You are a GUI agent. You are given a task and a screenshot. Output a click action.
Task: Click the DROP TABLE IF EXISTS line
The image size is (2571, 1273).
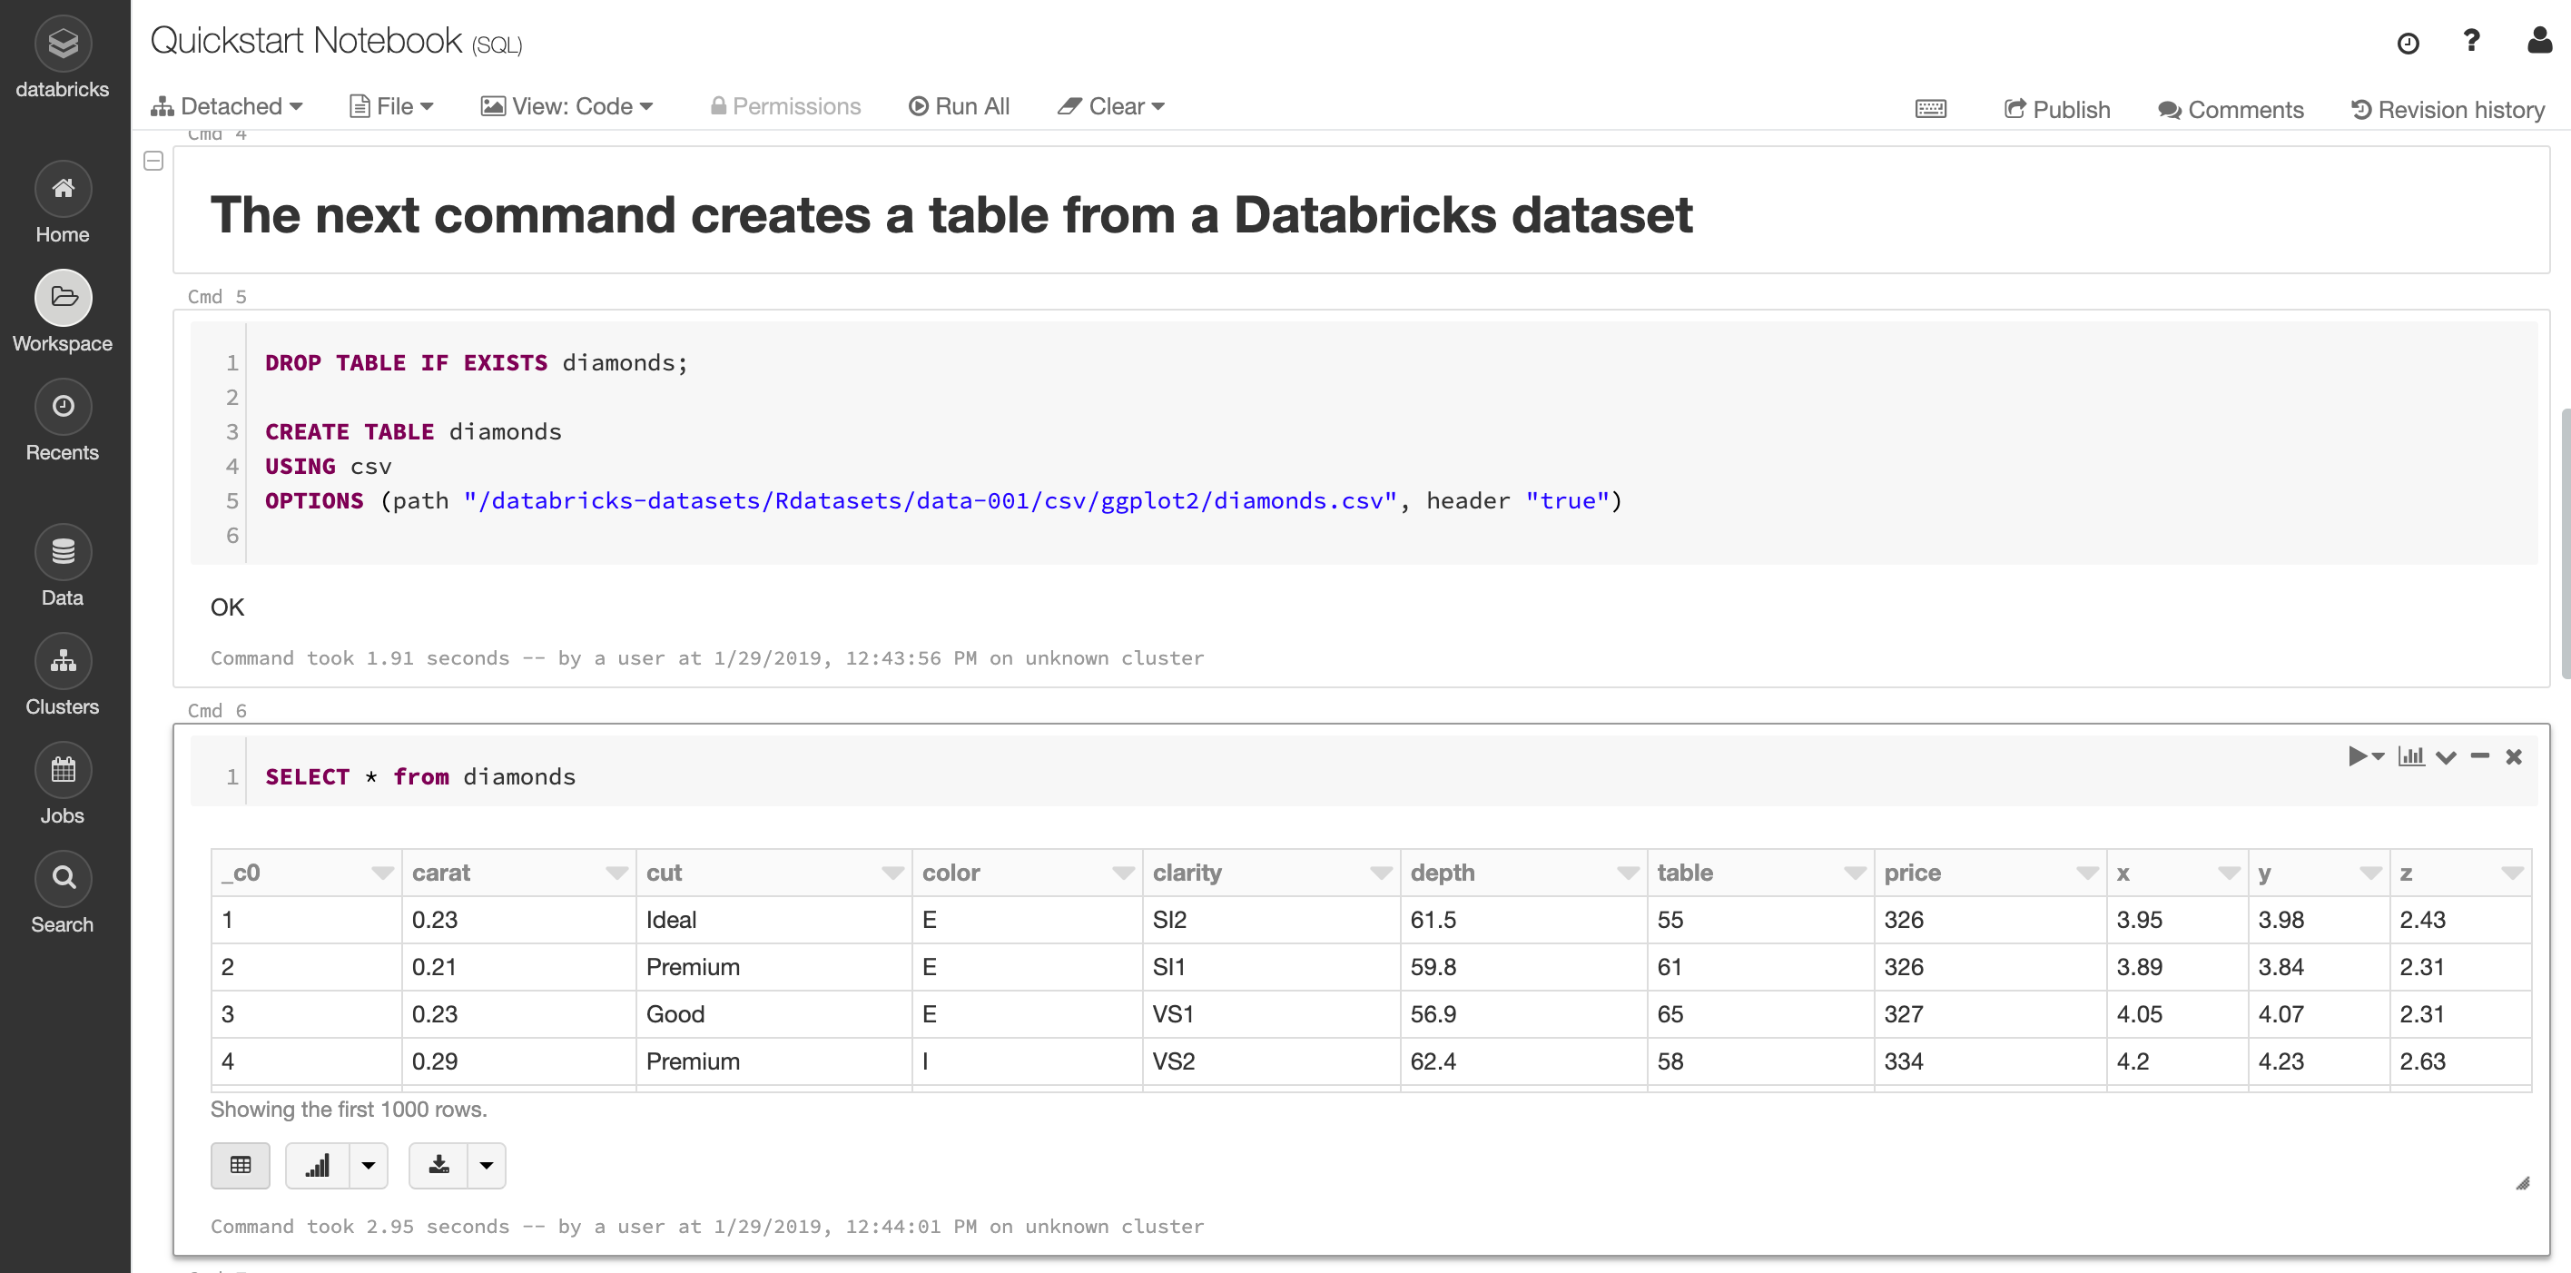coord(476,363)
